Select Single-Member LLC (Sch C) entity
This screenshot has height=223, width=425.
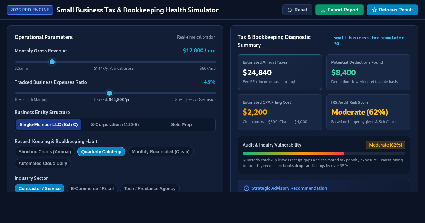(x=49, y=125)
